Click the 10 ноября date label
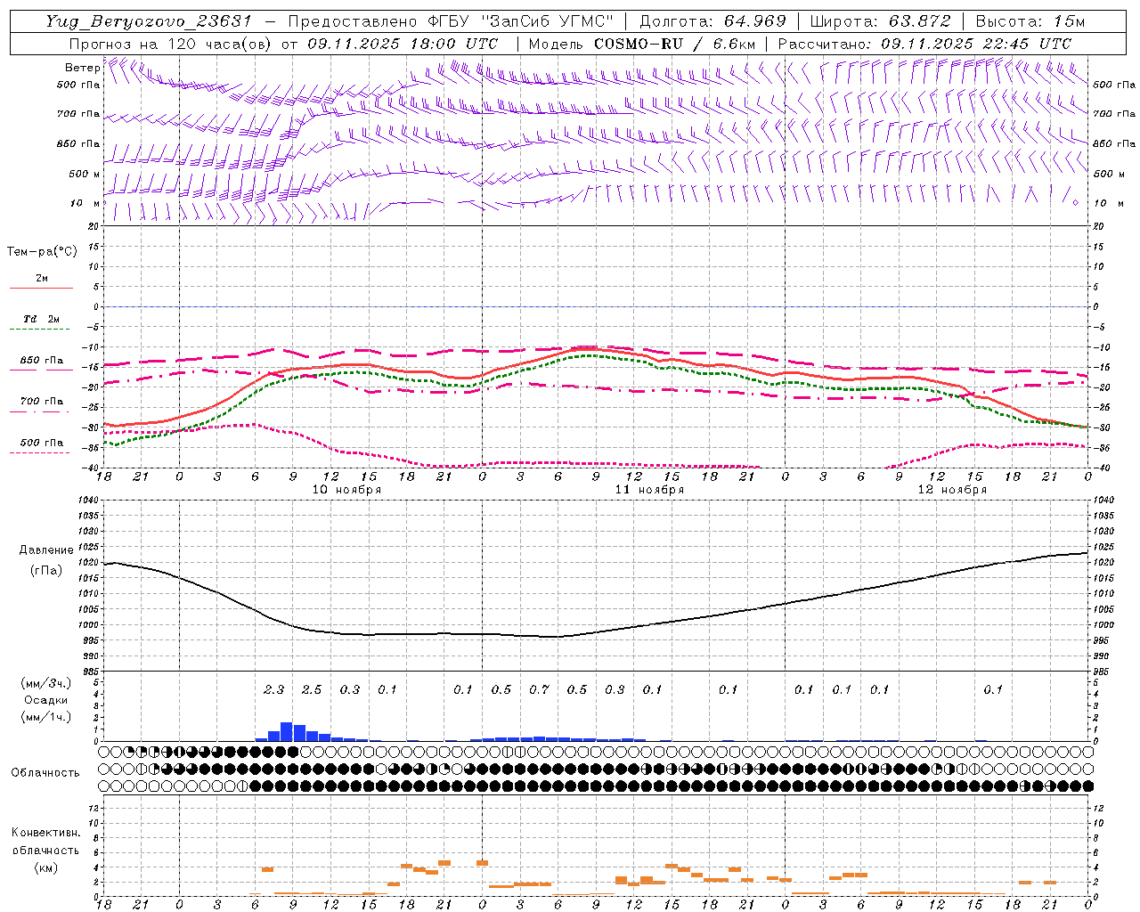The image size is (1140, 912). pyautogui.click(x=346, y=490)
